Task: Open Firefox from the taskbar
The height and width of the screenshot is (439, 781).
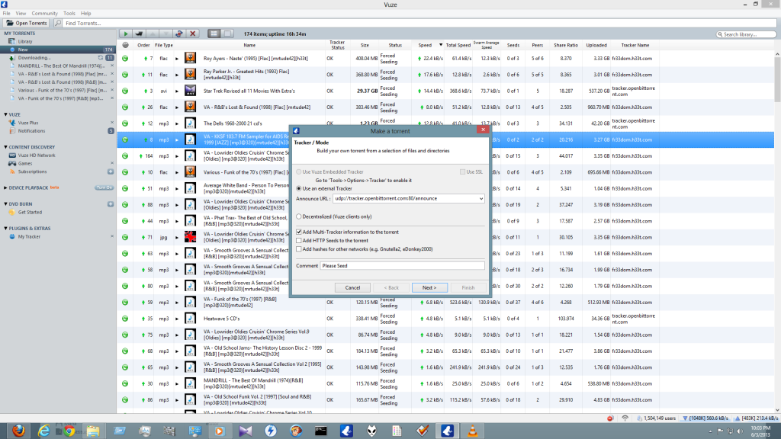Action: 18,431
